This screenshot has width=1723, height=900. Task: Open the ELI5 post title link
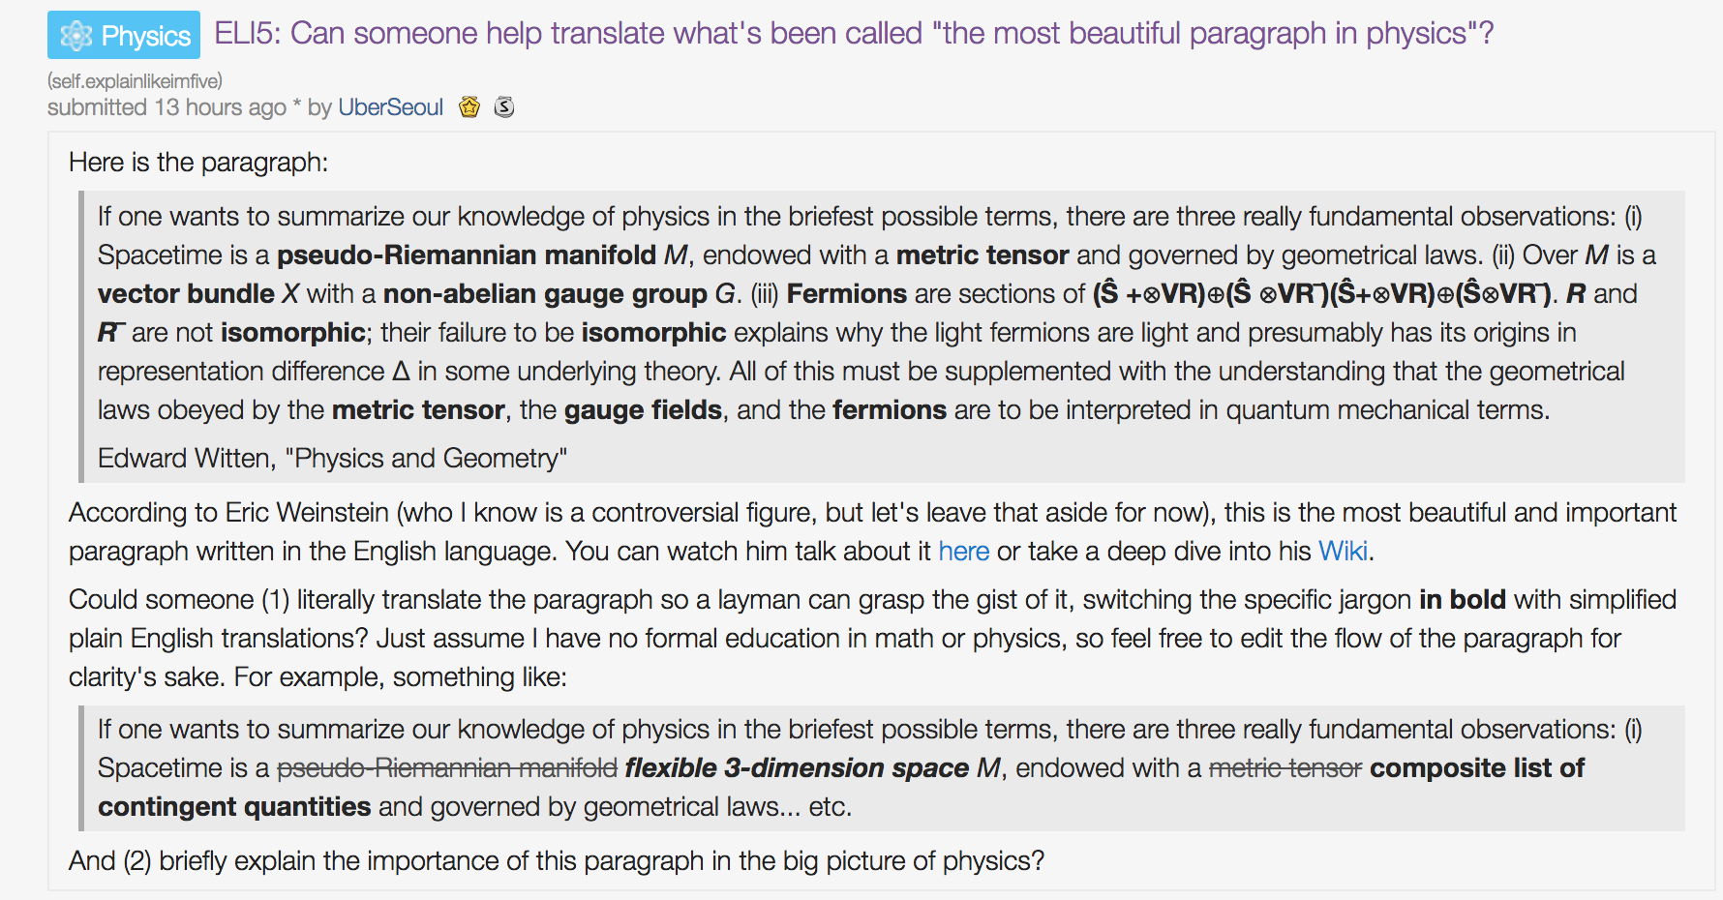tap(854, 34)
